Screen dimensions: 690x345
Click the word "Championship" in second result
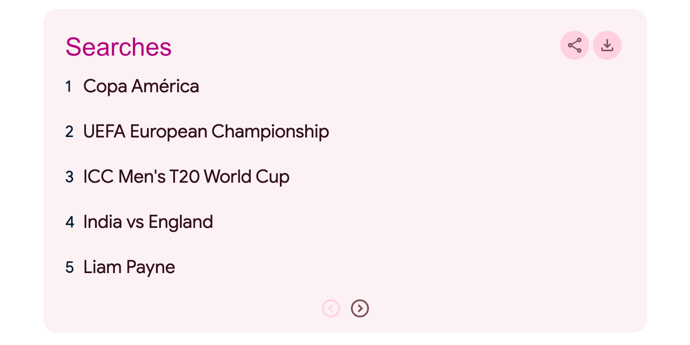pos(270,132)
